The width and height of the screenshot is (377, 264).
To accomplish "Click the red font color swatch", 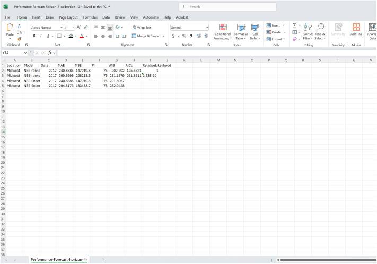I will coord(81,36).
